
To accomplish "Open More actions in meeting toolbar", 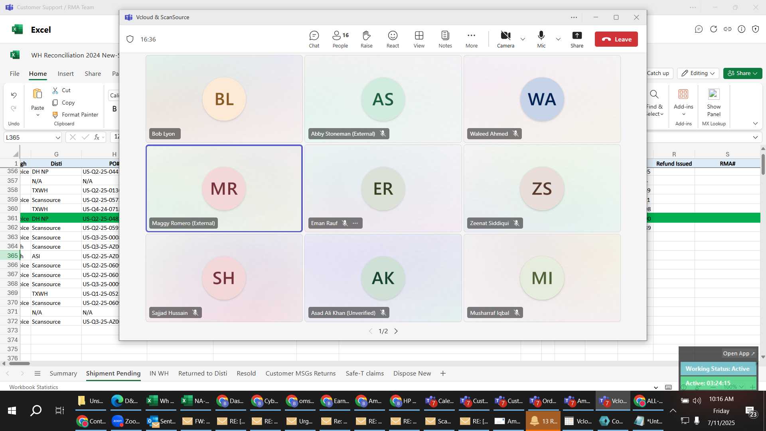I will tap(472, 40).
